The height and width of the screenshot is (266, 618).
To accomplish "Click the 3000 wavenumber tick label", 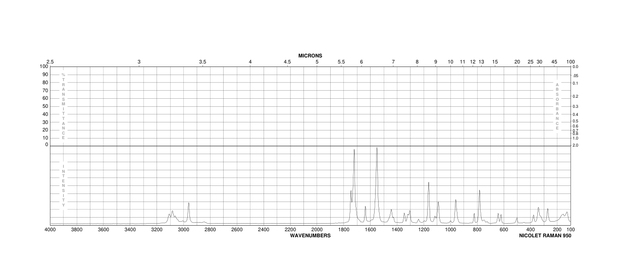I will tap(183, 230).
